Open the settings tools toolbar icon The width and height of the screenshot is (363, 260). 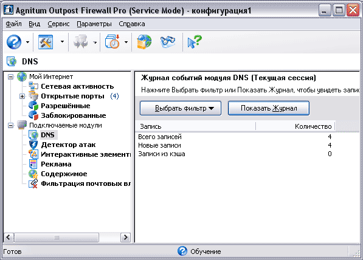click(46, 42)
